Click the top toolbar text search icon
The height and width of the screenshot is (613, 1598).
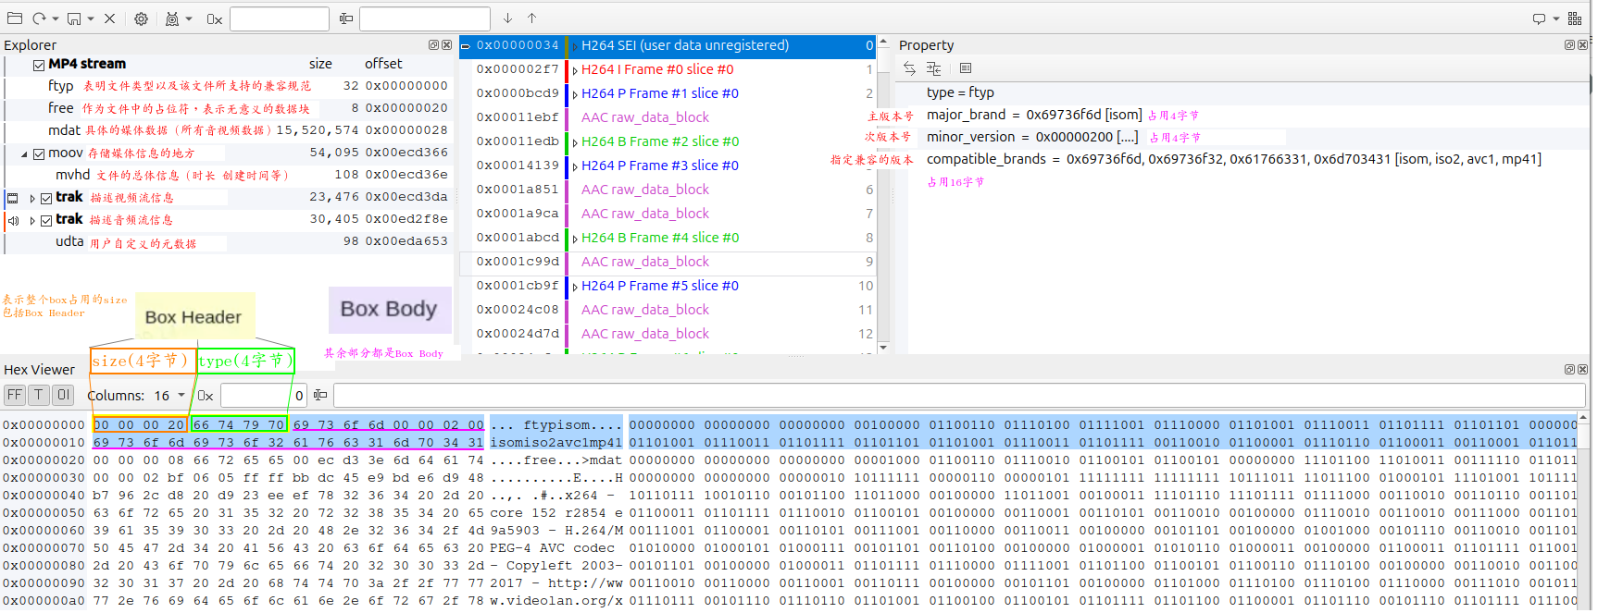pyautogui.click(x=346, y=18)
